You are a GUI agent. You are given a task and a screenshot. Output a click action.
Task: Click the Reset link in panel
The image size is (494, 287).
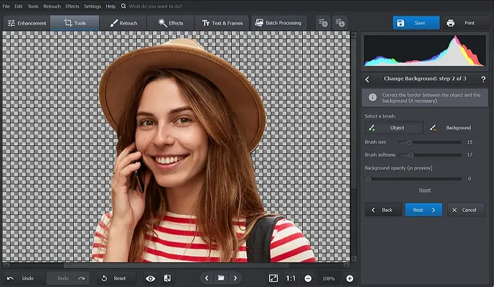point(425,190)
